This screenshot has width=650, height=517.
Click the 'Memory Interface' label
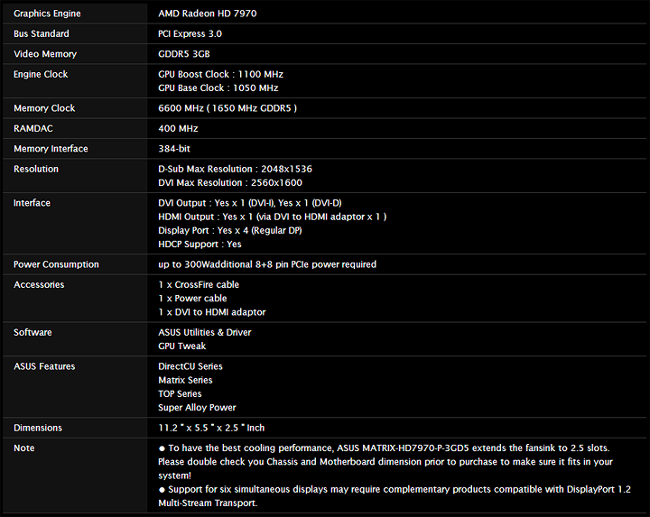coord(51,149)
